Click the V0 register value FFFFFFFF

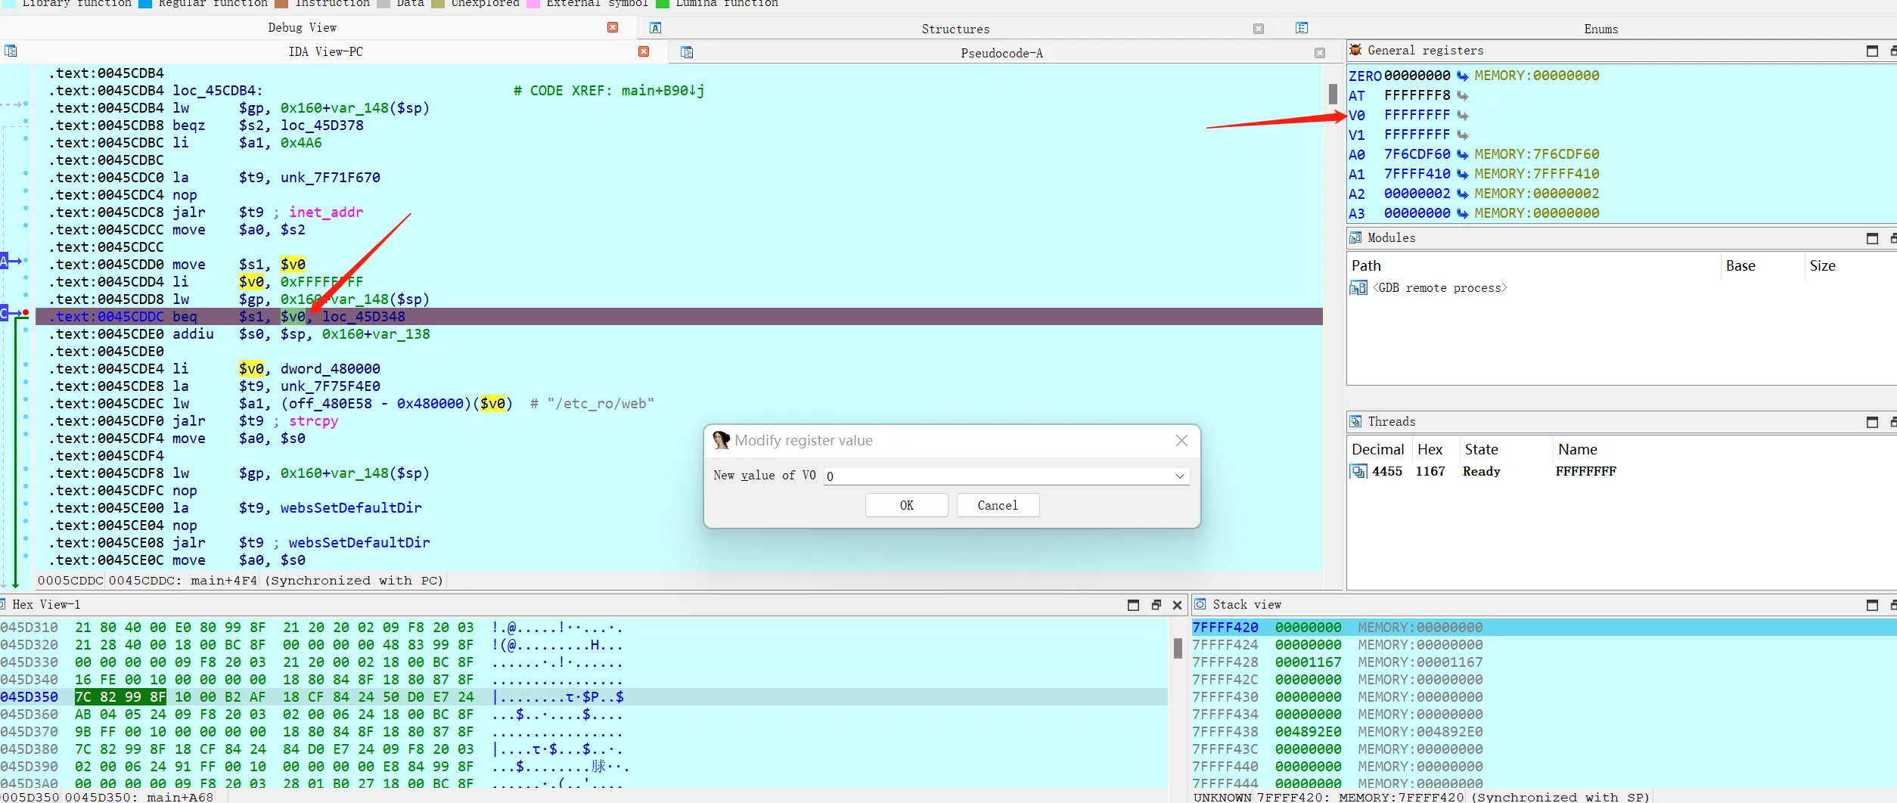click(1417, 115)
